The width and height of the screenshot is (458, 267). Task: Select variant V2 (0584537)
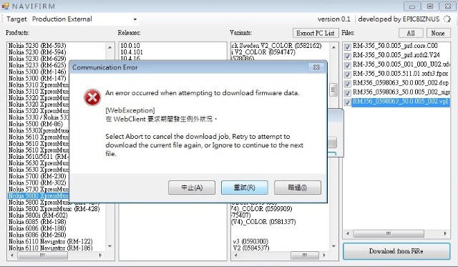pyautogui.click(x=251, y=248)
